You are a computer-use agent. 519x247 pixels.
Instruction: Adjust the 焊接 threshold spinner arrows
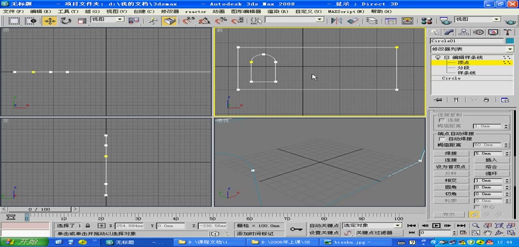point(507,153)
